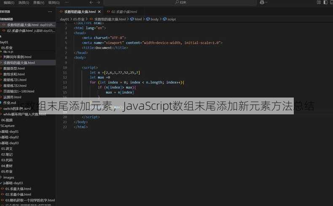The height and width of the screenshot is (206, 333).
Task: Open 数据类型.html in the file tree
Action: click(14, 69)
